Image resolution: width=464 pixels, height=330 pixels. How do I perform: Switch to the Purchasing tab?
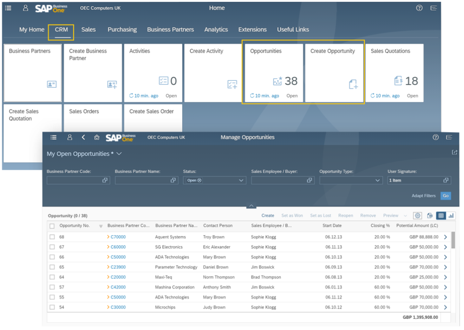122,30
